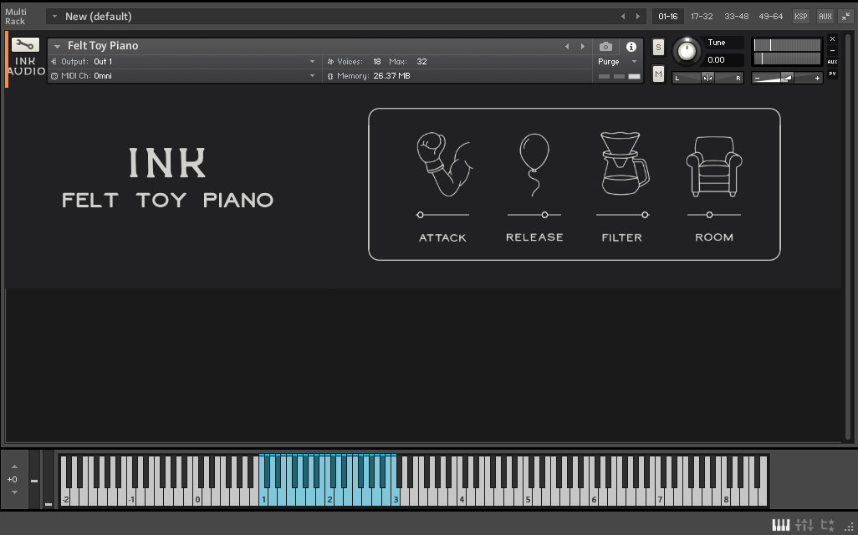The image size is (858, 535).
Task: Open instrument info with the i icon
Action: (x=631, y=47)
